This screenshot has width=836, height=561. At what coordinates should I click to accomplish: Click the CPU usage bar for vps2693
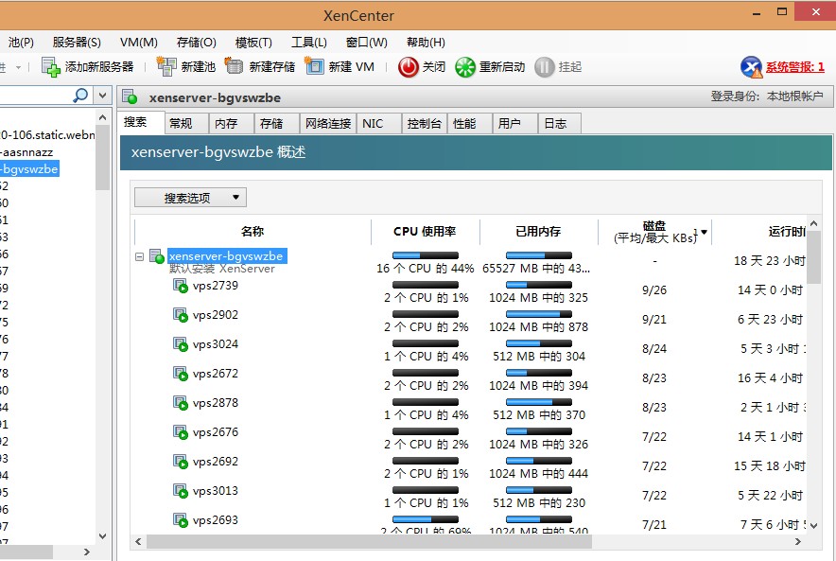pyautogui.click(x=426, y=519)
